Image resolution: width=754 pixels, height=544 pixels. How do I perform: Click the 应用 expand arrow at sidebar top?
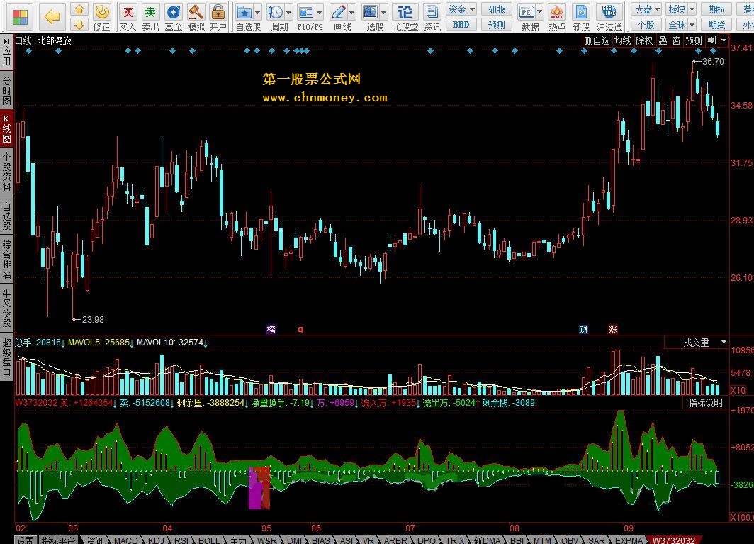7,41
